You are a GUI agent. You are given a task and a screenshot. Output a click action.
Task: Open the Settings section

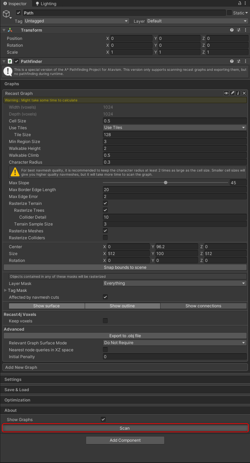pos(13,379)
